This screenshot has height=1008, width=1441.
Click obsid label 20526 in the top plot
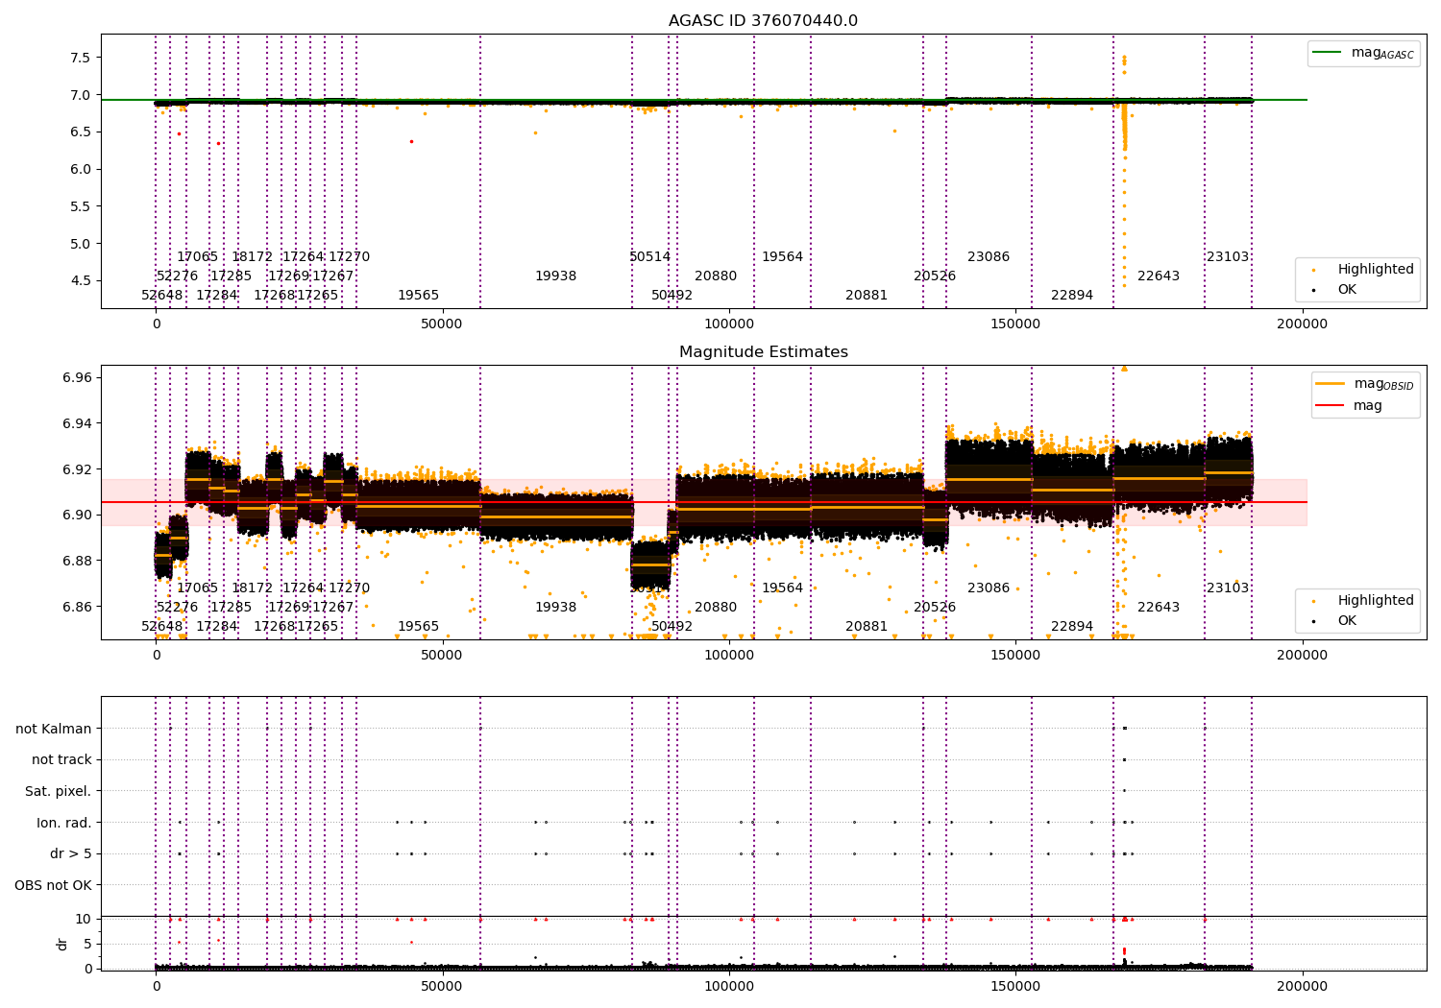pyautogui.click(x=935, y=276)
